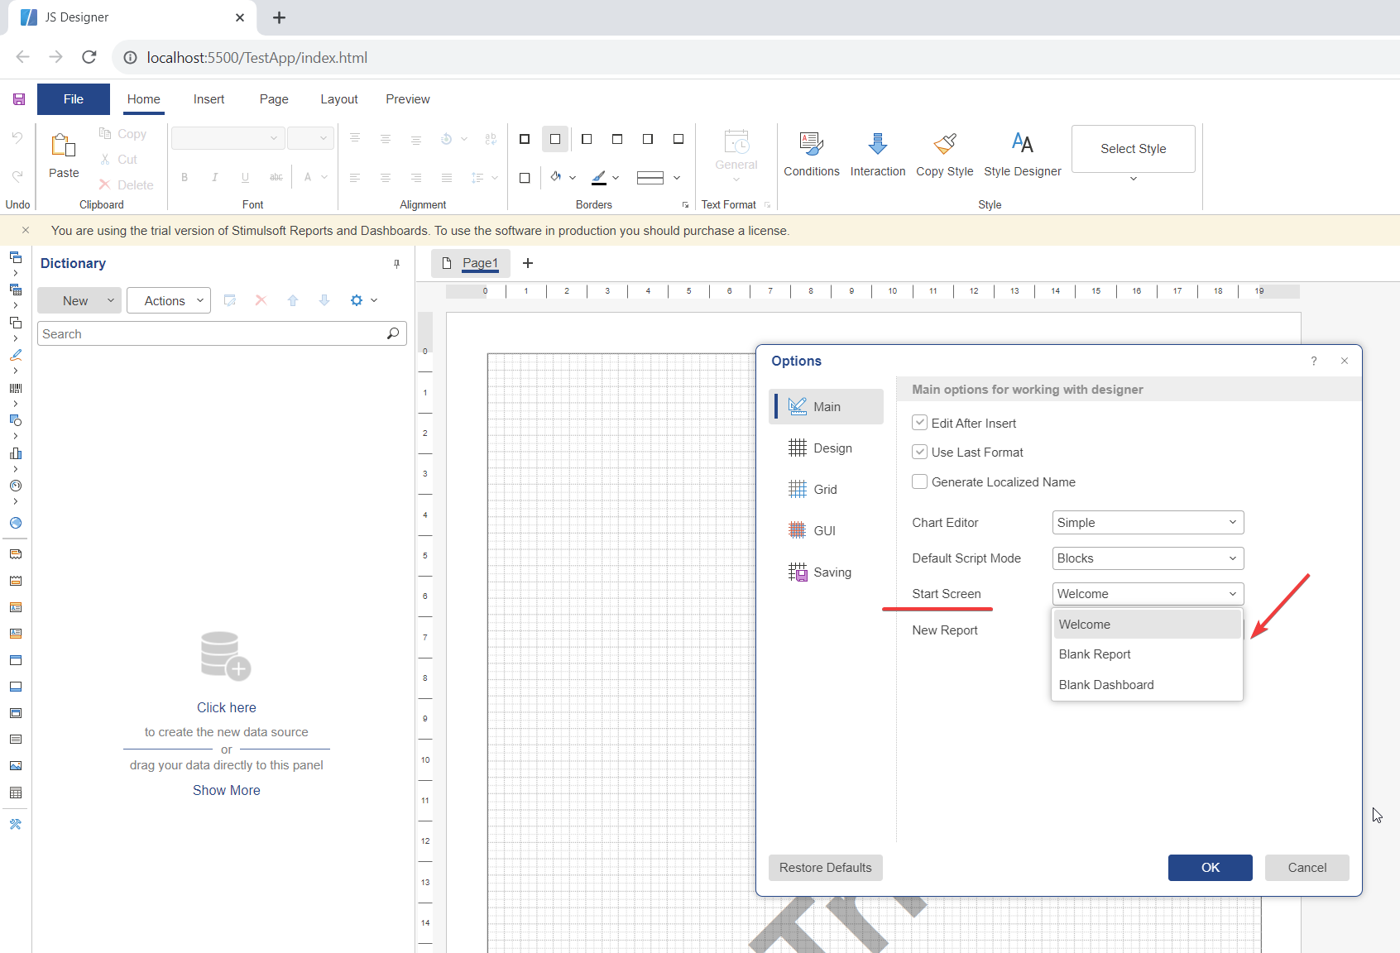
Task: Open the Chart Editor dropdown
Action: click(x=1148, y=523)
